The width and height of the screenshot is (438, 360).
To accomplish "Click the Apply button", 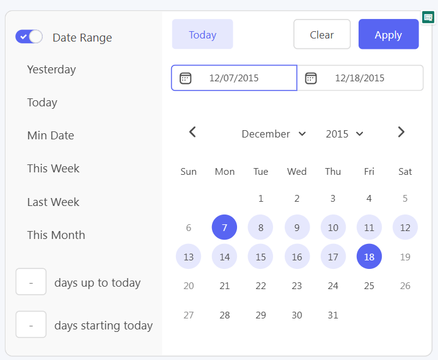I will click(x=389, y=34).
